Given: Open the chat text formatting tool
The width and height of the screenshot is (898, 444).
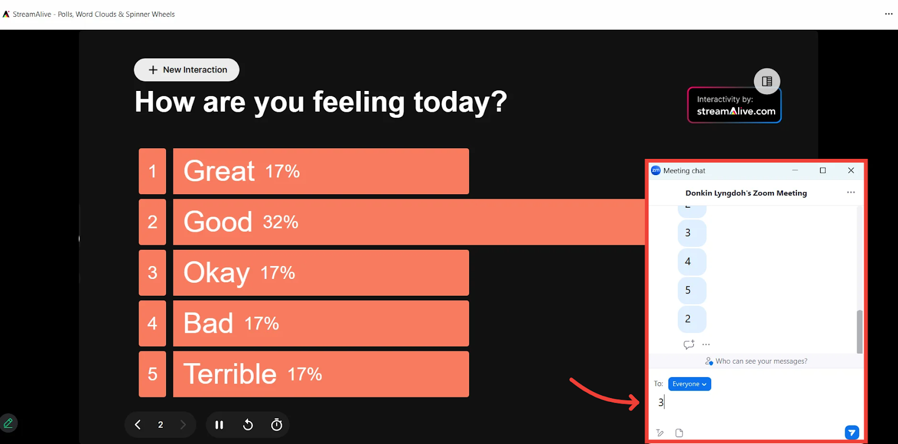Looking at the screenshot, I should click(660, 433).
